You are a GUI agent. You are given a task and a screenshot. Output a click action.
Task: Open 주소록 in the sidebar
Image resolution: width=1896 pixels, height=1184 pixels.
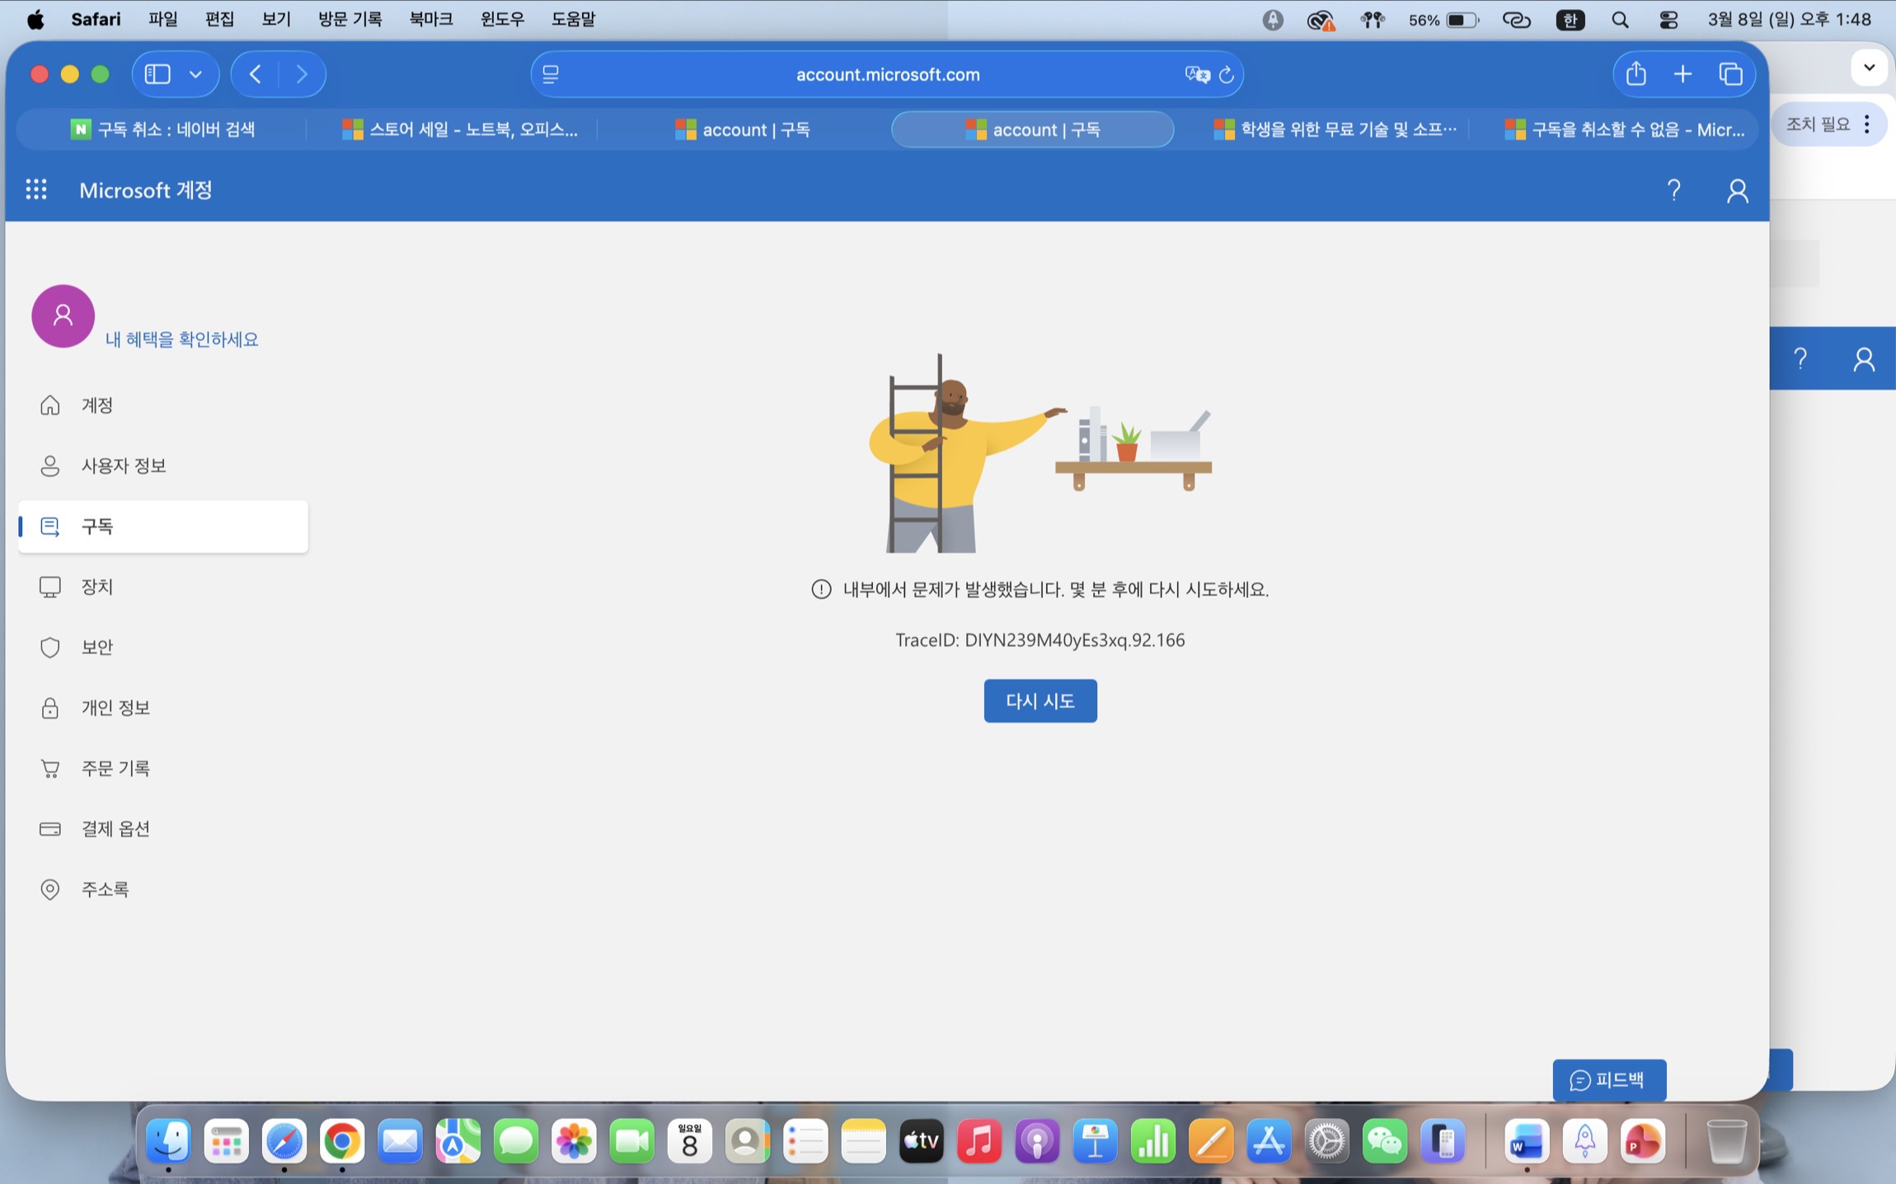(x=163, y=889)
